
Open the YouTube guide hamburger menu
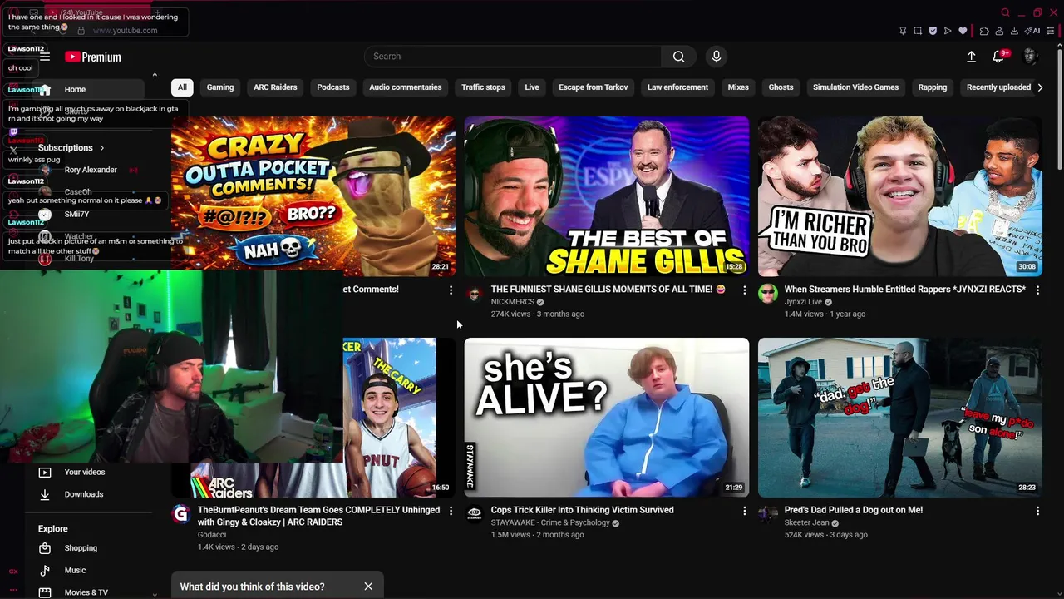tap(45, 57)
